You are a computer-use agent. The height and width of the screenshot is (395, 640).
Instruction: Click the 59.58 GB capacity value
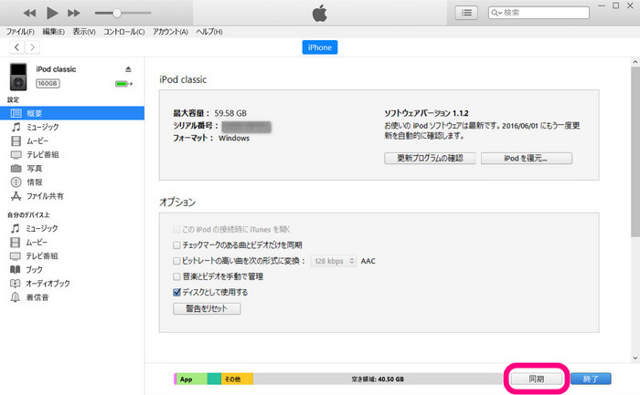[x=230, y=113]
